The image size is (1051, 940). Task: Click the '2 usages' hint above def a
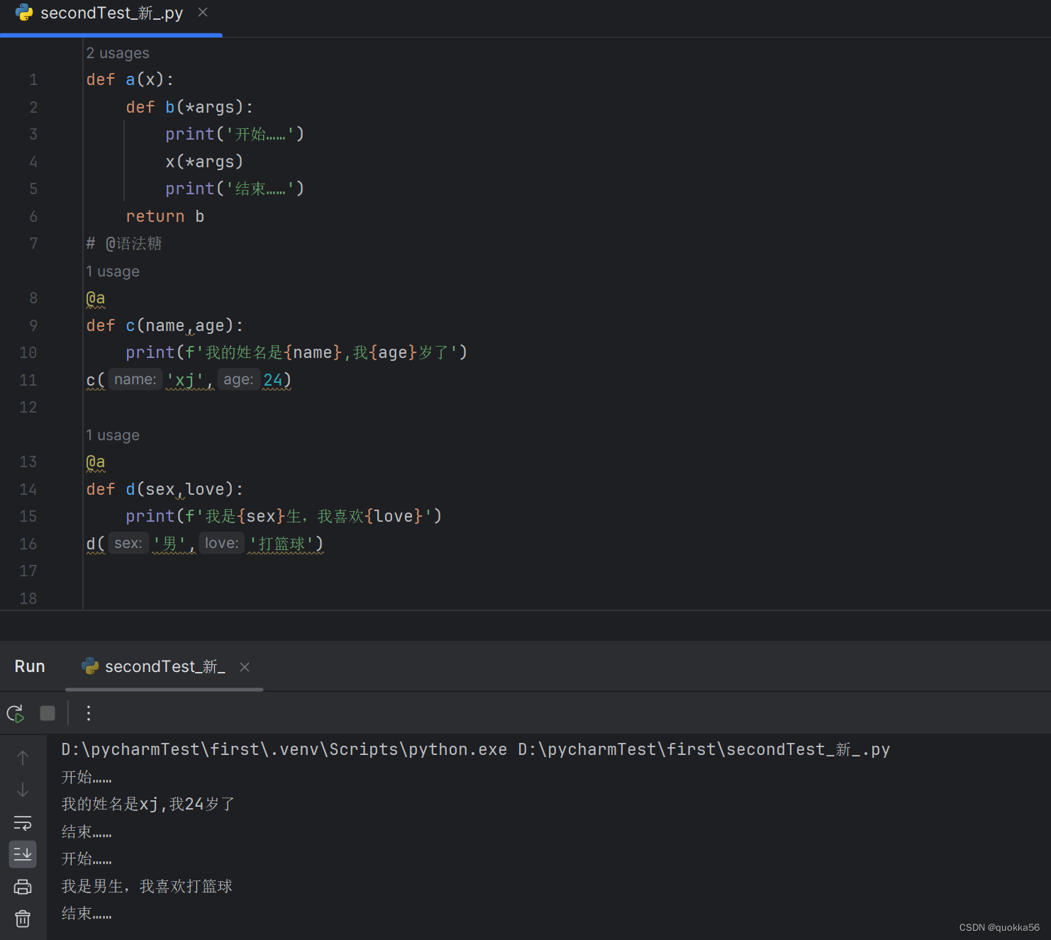pyautogui.click(x=118, y=53)
